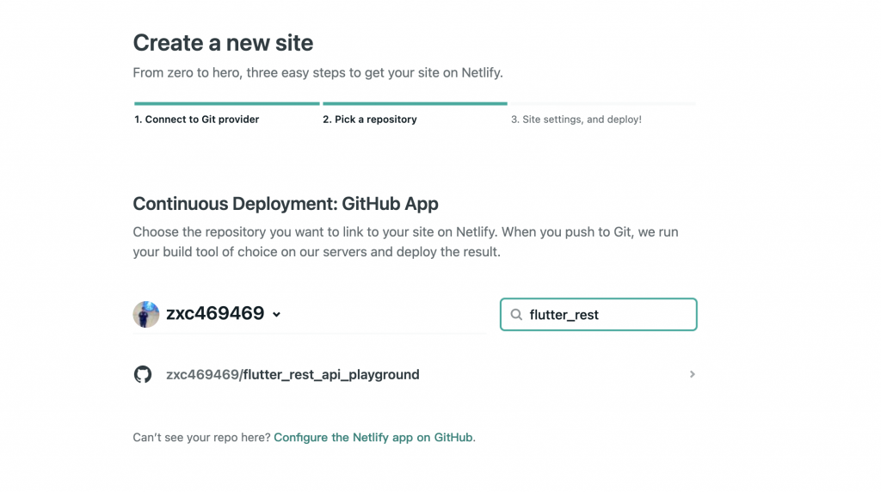Click the magnifier icon in the search box

tap(517, 315)
